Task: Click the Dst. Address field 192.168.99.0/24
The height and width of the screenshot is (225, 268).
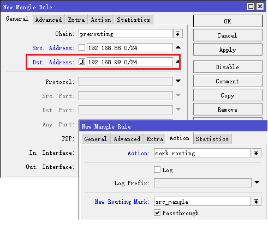Action: [x=130, y=62]
